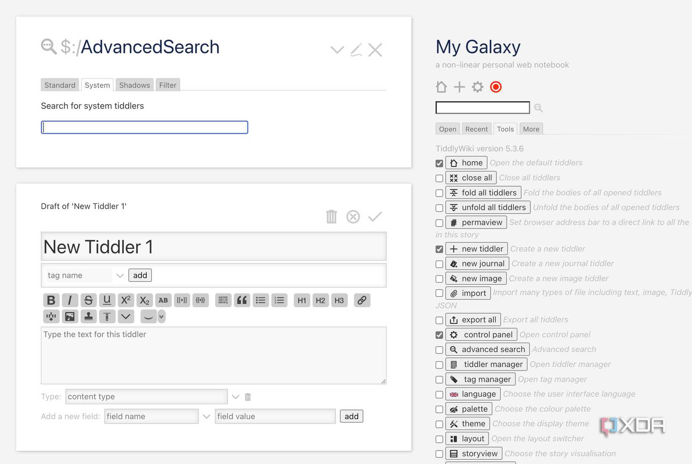Check the new journal option
This screenshot has height=464, width=692.
439,264
